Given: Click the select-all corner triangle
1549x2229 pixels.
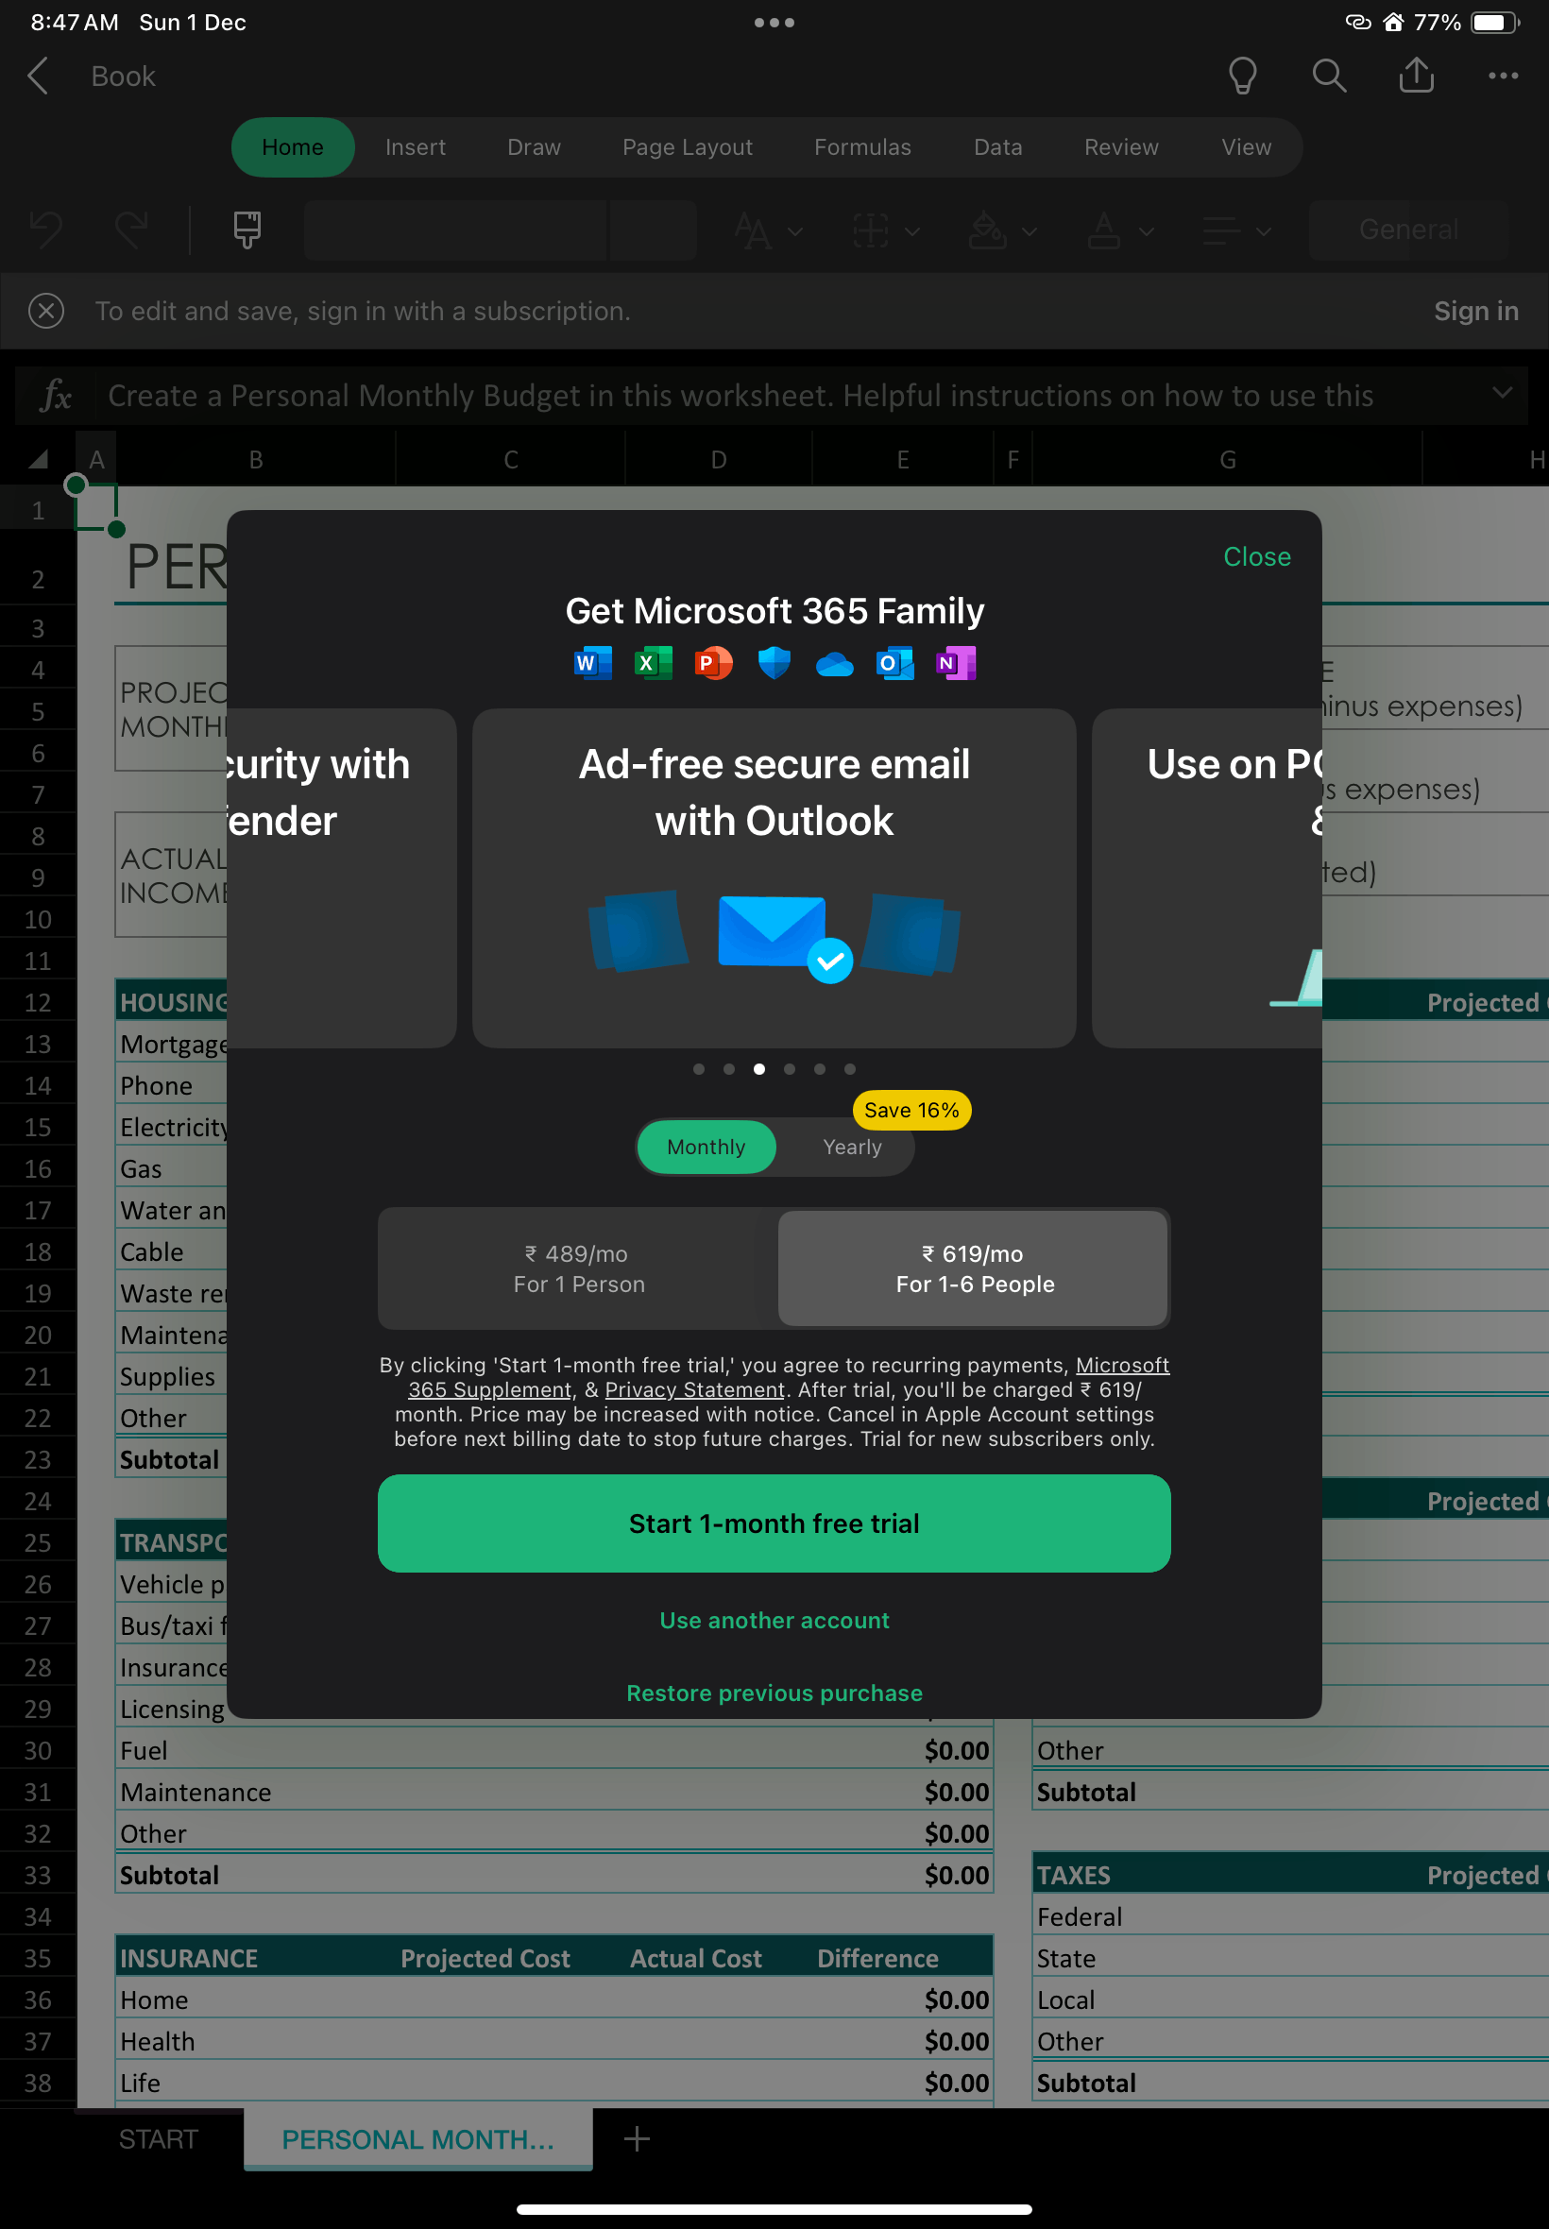Looking at the screenshot, I should tap(38, 459).
